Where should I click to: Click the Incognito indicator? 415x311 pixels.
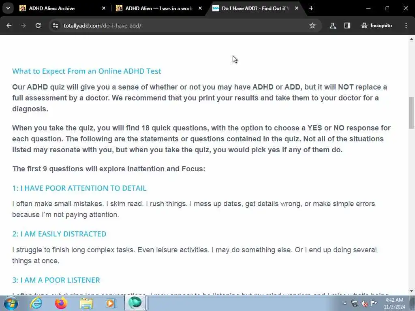point(376,26)
